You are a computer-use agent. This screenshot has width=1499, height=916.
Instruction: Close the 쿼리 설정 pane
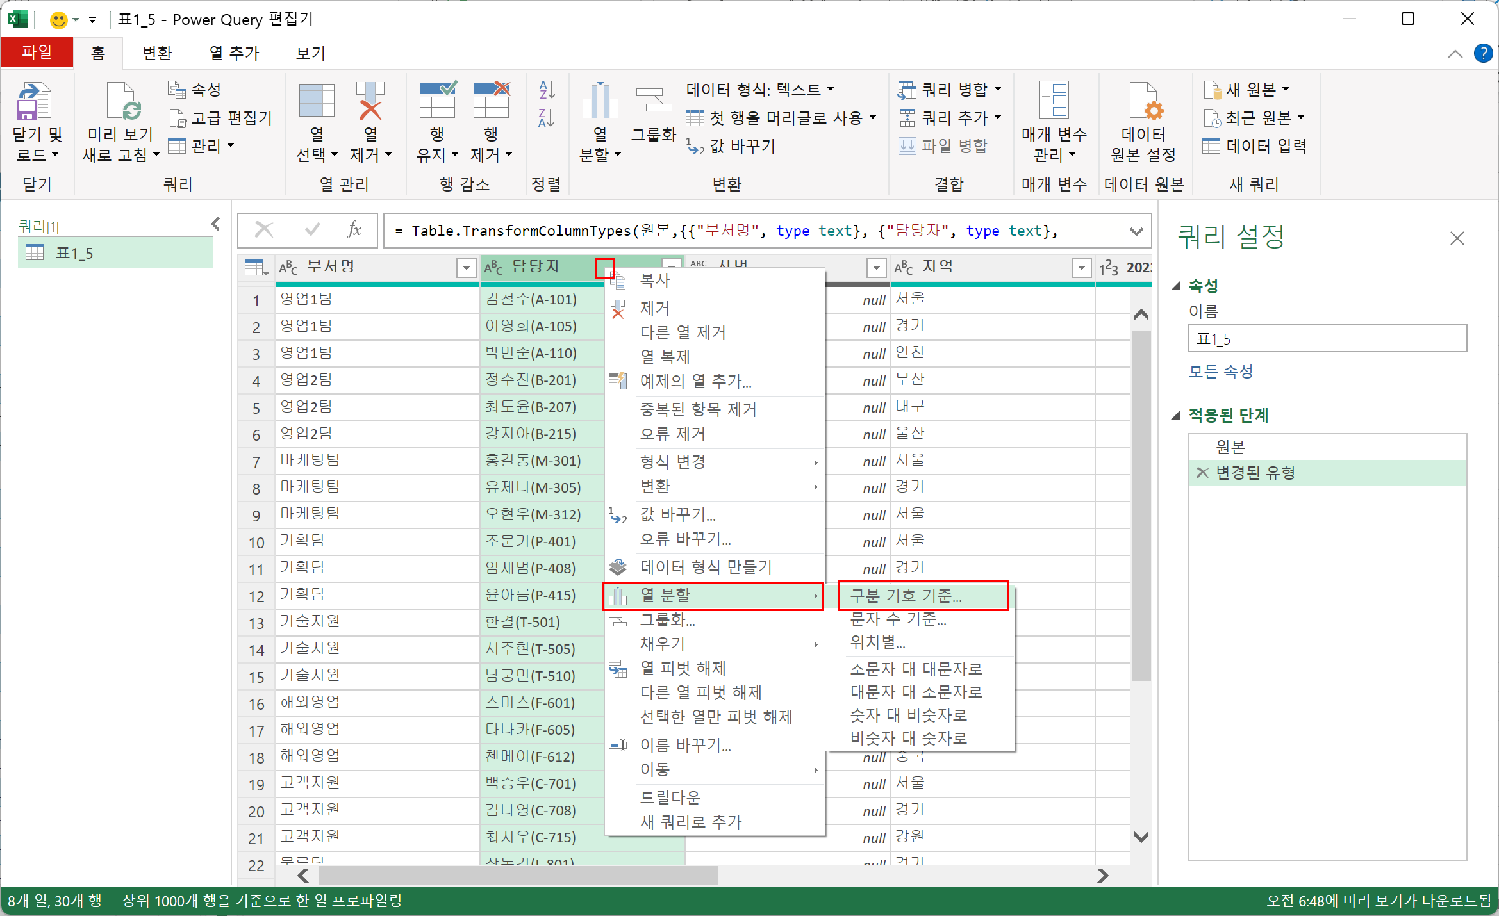(1457, 239)
